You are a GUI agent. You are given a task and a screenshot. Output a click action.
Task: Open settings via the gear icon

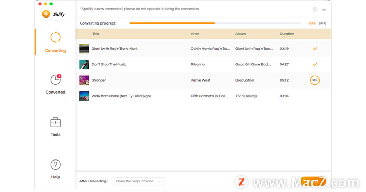tap(315, 10)
